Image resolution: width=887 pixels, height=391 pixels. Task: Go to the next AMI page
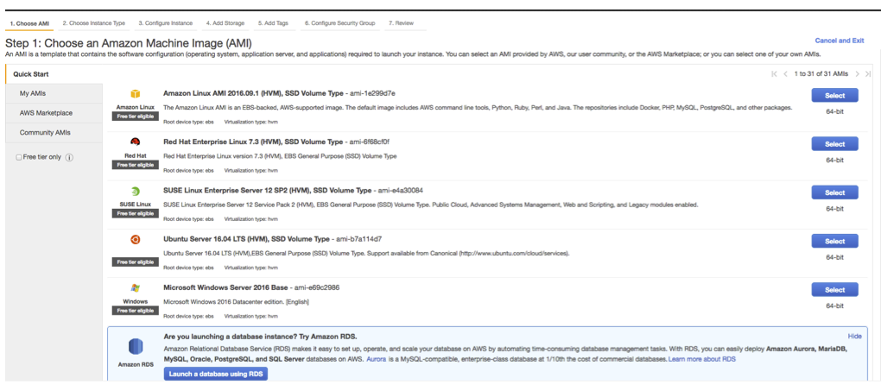[x=858, y=74]
